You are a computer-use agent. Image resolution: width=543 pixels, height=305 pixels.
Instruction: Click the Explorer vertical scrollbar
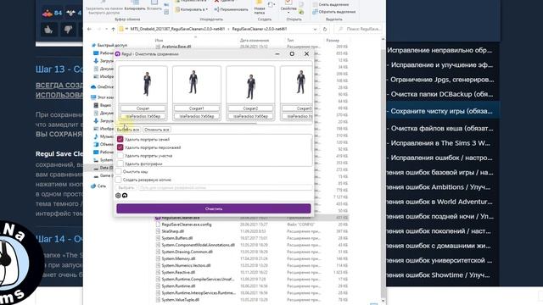point(383,169)
